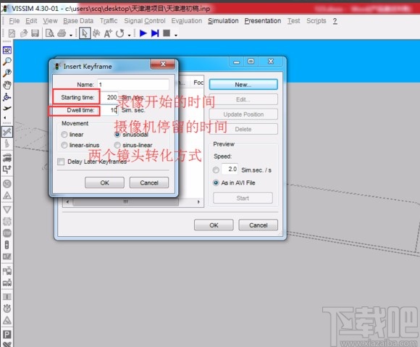Screen dimensions: 420x347
Task: Click scrollbar right arrow in keyframe list
Action: click(198, 202)
